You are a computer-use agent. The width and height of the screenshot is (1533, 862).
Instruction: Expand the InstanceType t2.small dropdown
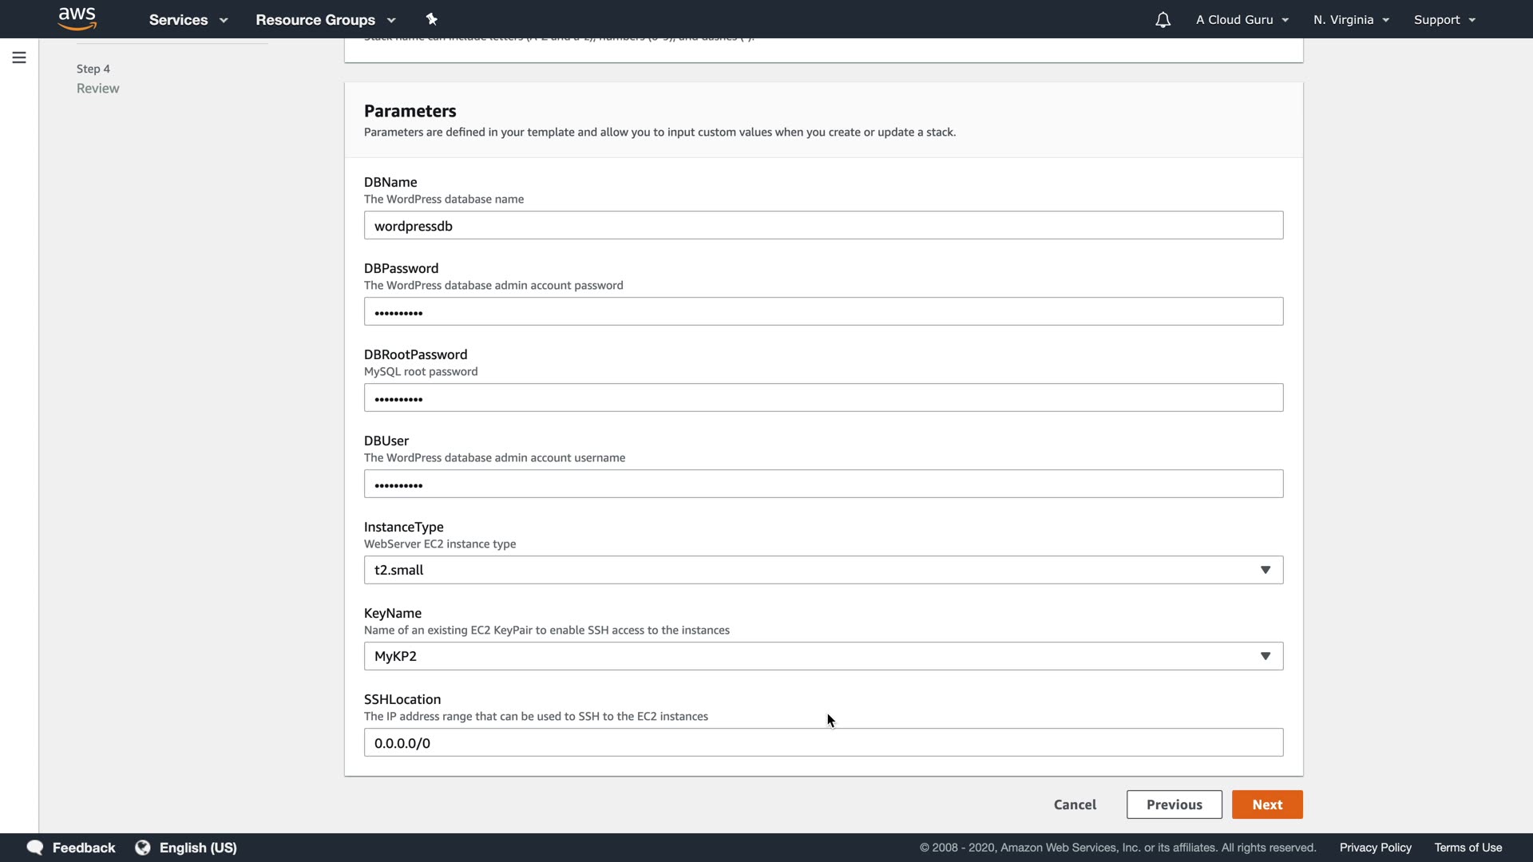[x=823, y=570]
